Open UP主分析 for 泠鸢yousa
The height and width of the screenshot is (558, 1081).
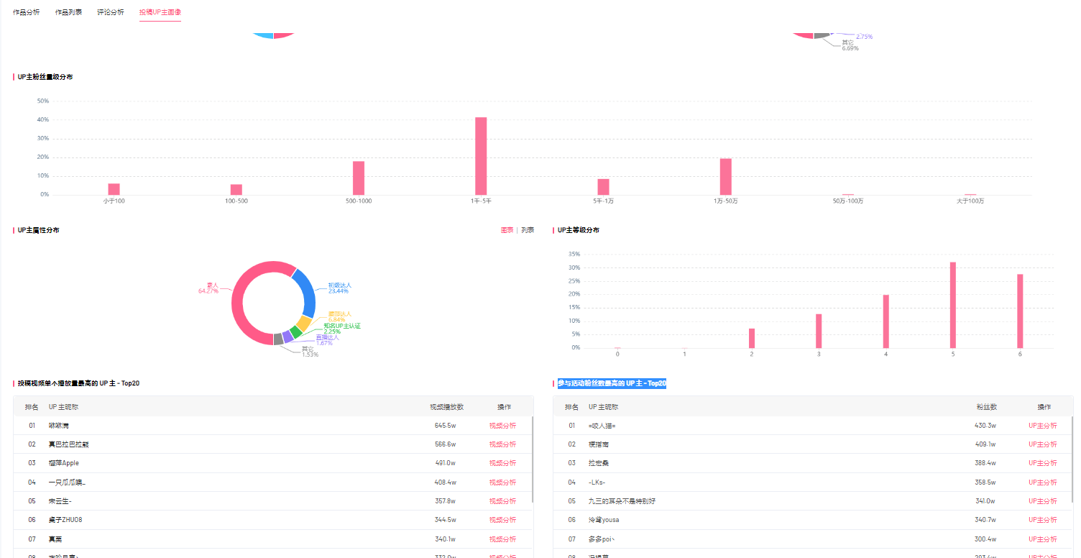click(x=1042, y=520)
